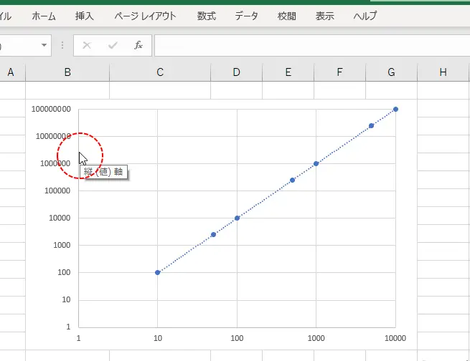Viewport: 470px width, 361px height.
Task: Open the ホーム ribbon tab
Action: (44, 15)
